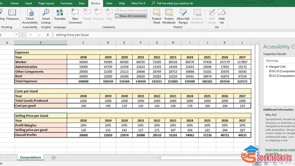Open the Name Box dropdown arrow
Screen dimensions: 295x166
16,35
